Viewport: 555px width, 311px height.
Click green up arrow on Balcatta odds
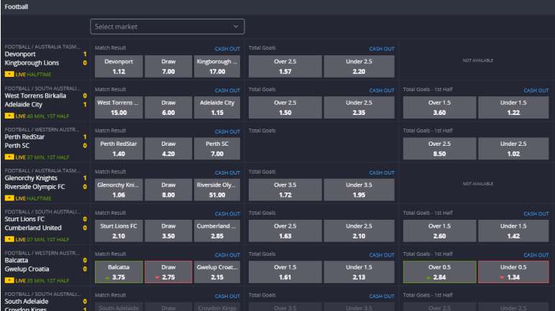coord(107,277)
